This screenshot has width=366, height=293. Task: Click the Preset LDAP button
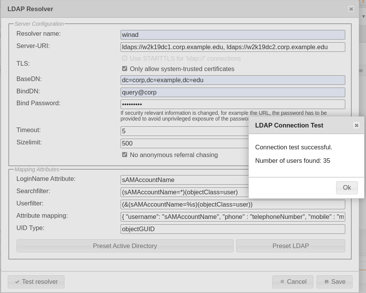pos(290,246)
